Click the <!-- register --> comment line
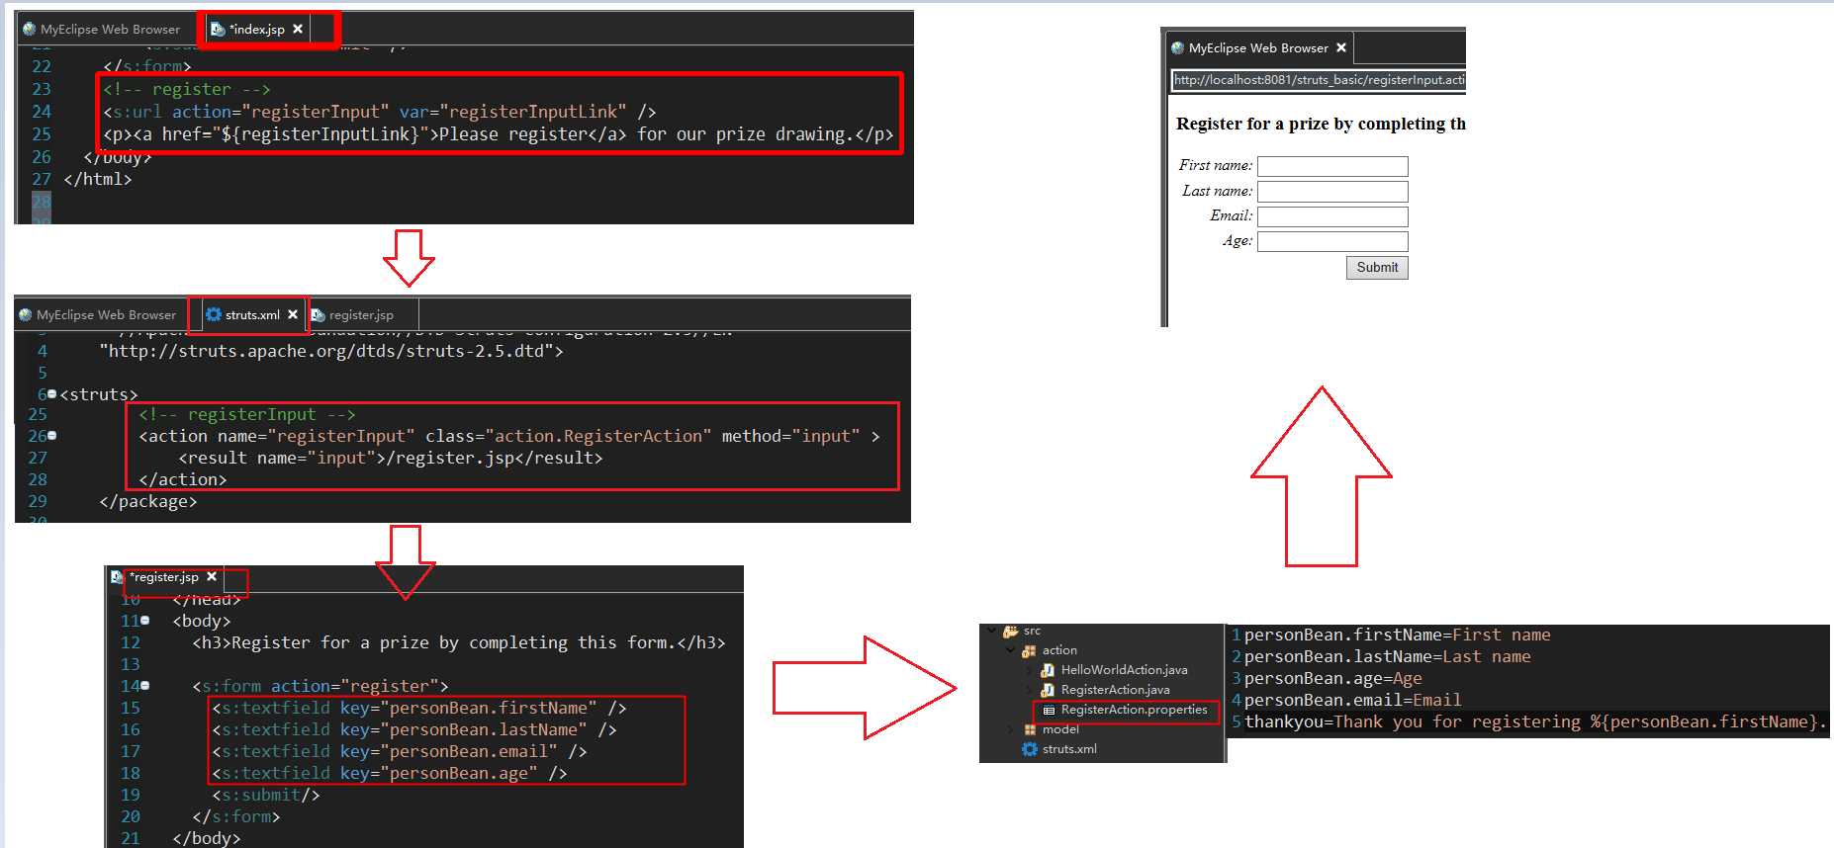1834x848 pixels. point(187,89)
